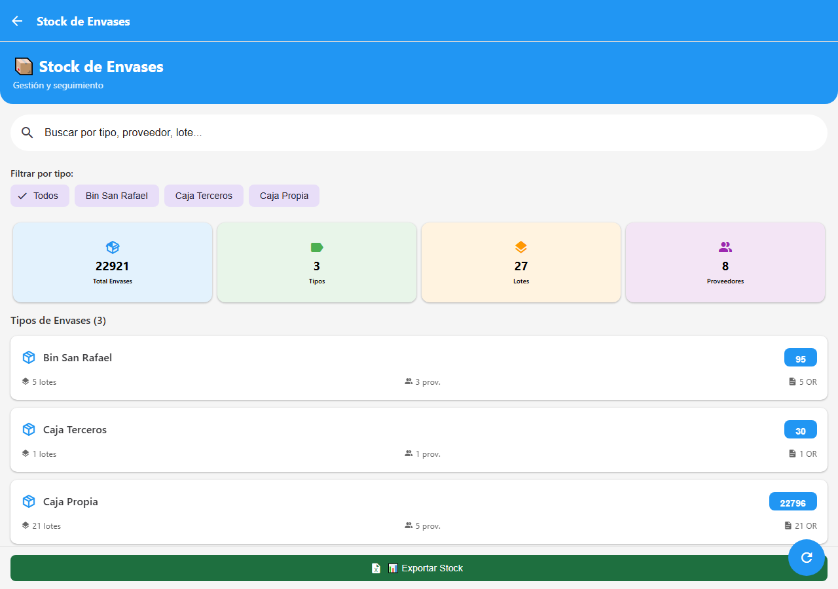Click the Exportar Stock button
Image resolution: width=838 pixels, height=589 pixels.
(419, 568)
